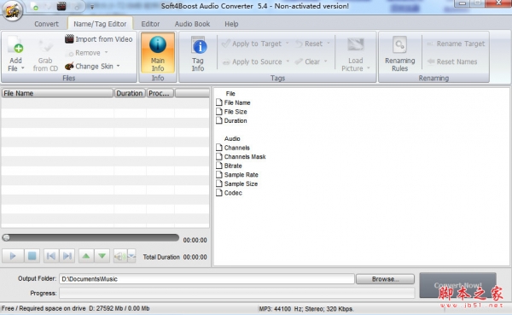Expand Apply to Target dropdown arrow
This screenshot has height=315, width=512.
(x=288, y=44)
